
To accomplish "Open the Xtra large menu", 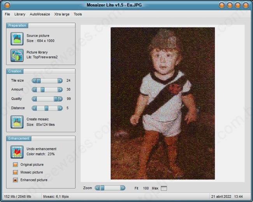I will (x=62, y=14).
